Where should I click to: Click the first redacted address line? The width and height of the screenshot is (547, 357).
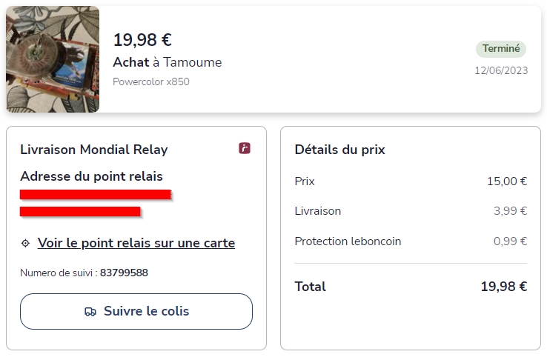[x=96, y=195]
